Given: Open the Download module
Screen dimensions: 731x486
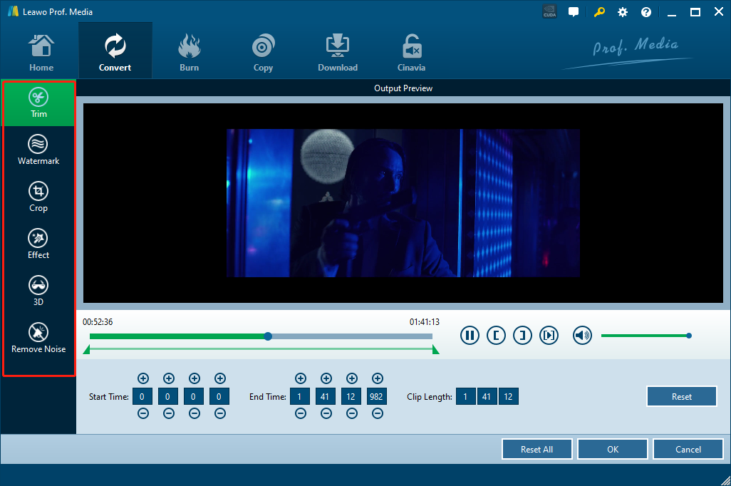Looking at the screenshot, I should click(338, 53).
